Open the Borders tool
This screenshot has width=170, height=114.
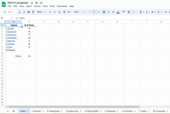[129, 12]
